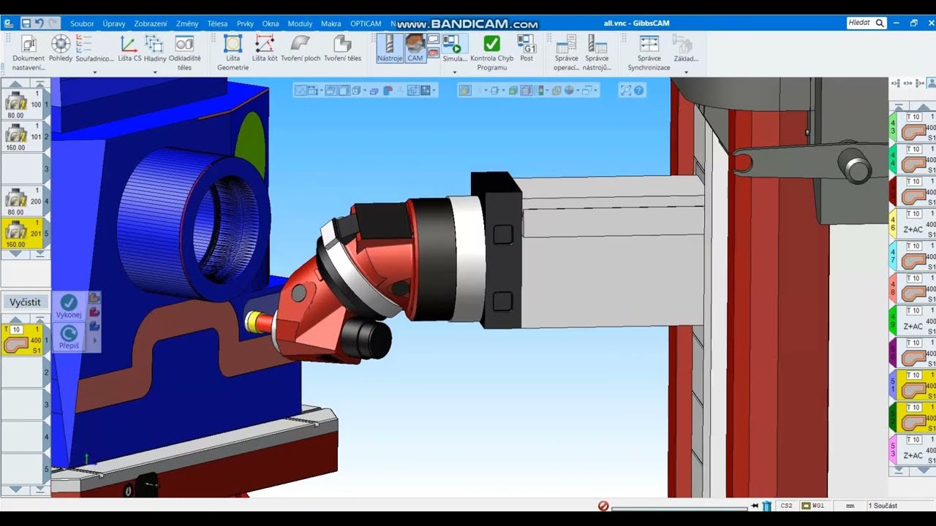Select Z+AC operation tile 49

913,321
